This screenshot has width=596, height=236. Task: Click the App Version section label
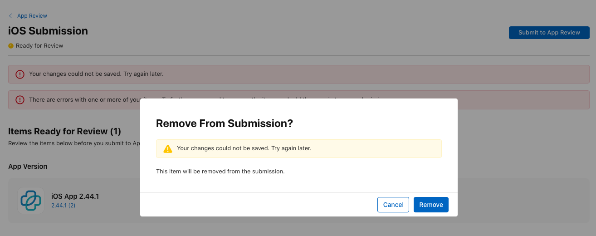click(28, 167)
